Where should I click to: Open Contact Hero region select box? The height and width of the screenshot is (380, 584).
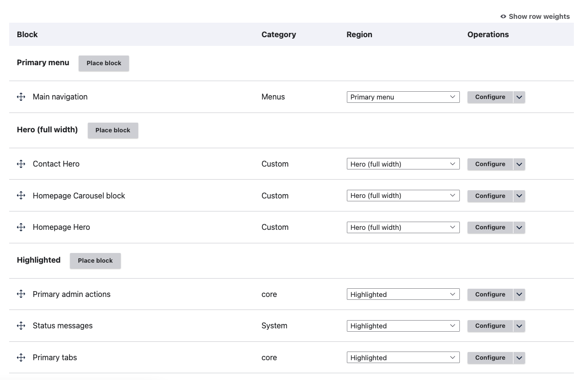pyautogui.click(x=403, y=164)
